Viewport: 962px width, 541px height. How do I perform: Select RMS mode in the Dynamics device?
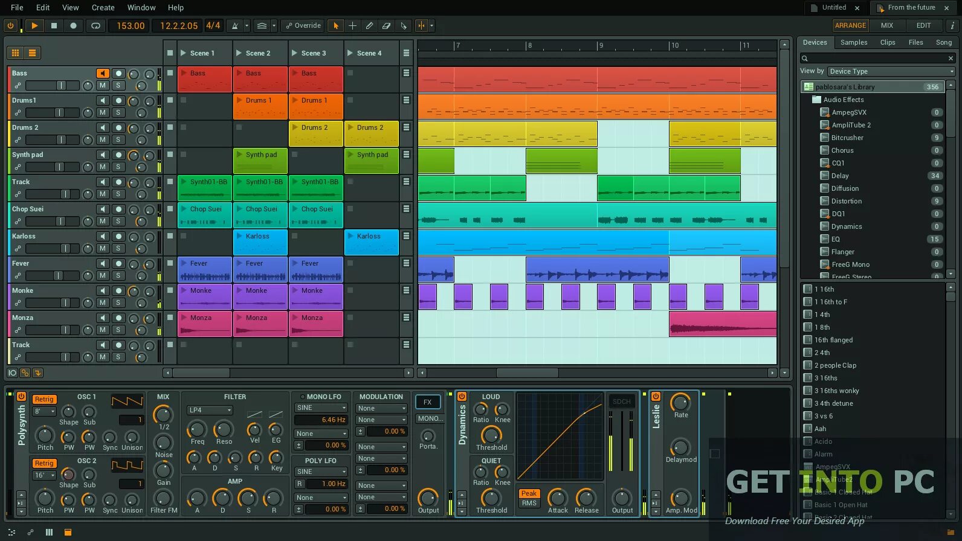(529, 503)
